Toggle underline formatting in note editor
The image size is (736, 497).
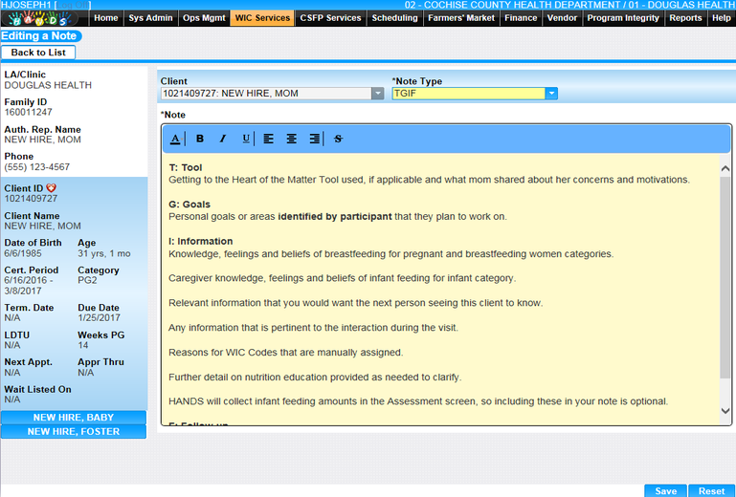[246, 139]
